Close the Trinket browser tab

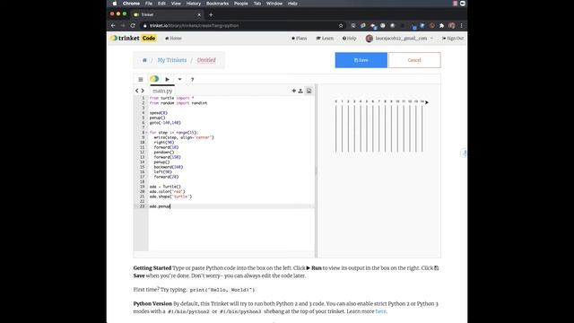[x=199, y=14]
